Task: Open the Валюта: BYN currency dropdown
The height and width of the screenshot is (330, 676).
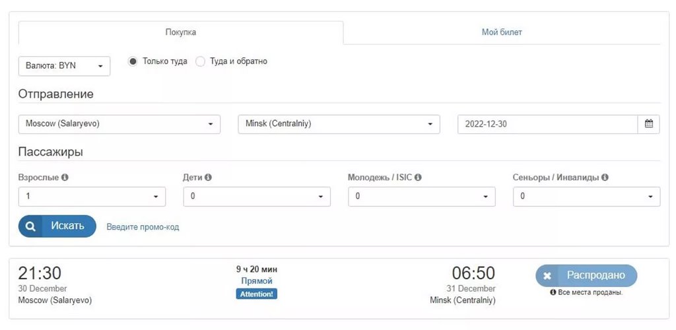Action: [x=64, y=66]
